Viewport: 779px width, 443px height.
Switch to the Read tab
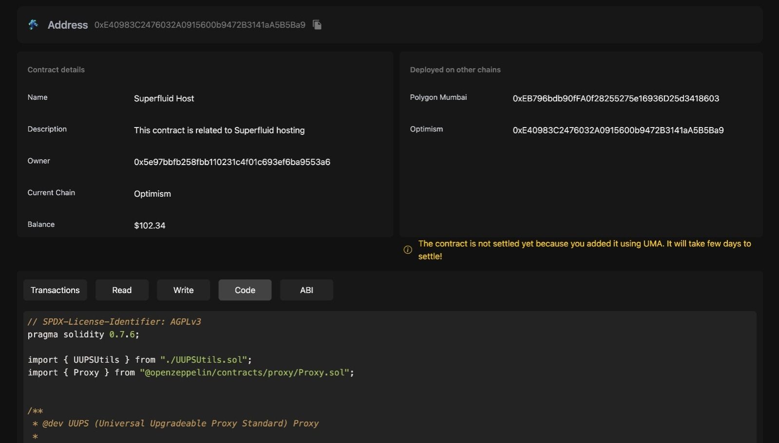pyautogui.click(x=122, y=290)
